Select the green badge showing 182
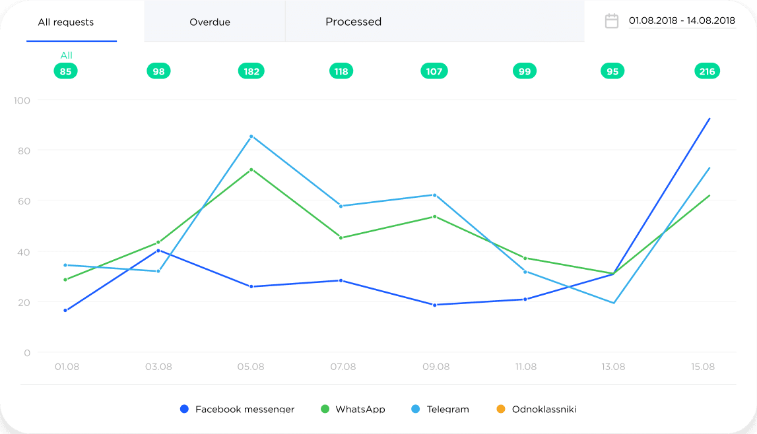This screenshot has height=434, width=757. pyautogui.click(x=251, y=71)
